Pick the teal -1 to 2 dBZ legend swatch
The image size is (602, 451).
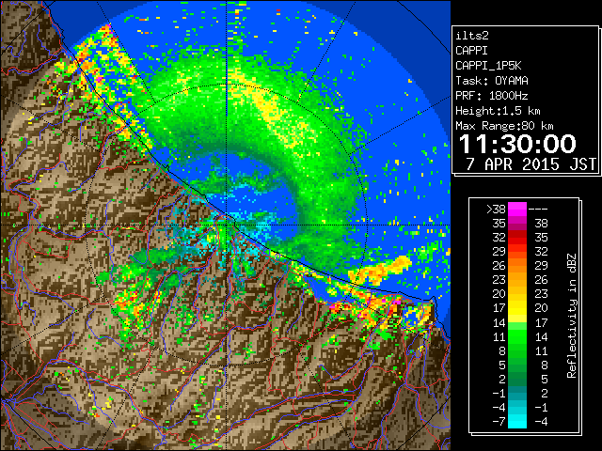[x=517, y=393]
